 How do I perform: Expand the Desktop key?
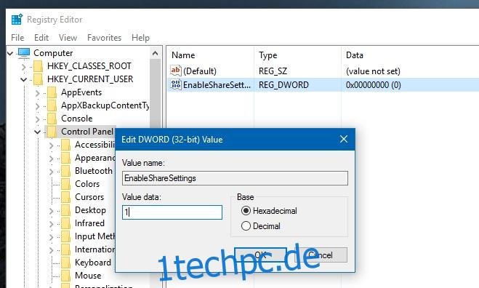pos(52,211)
